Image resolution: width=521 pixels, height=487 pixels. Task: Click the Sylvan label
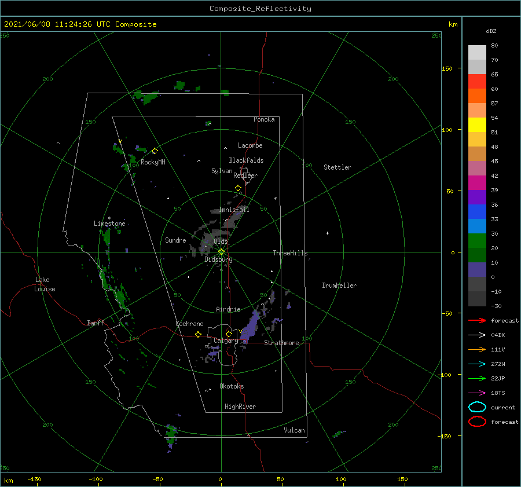pos(222,171)
